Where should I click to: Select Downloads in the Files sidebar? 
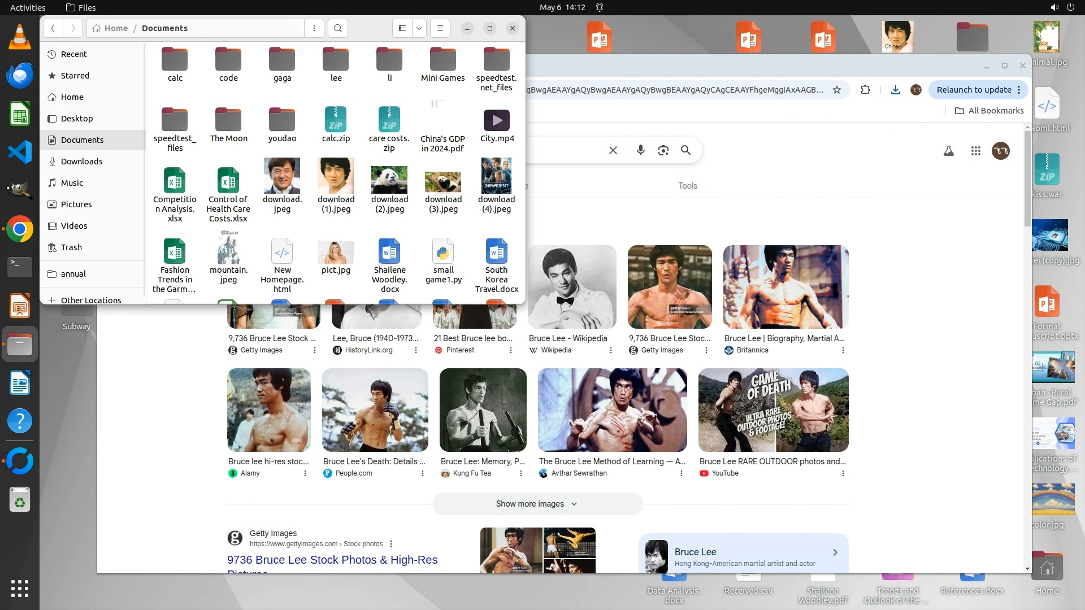[81, 162]
